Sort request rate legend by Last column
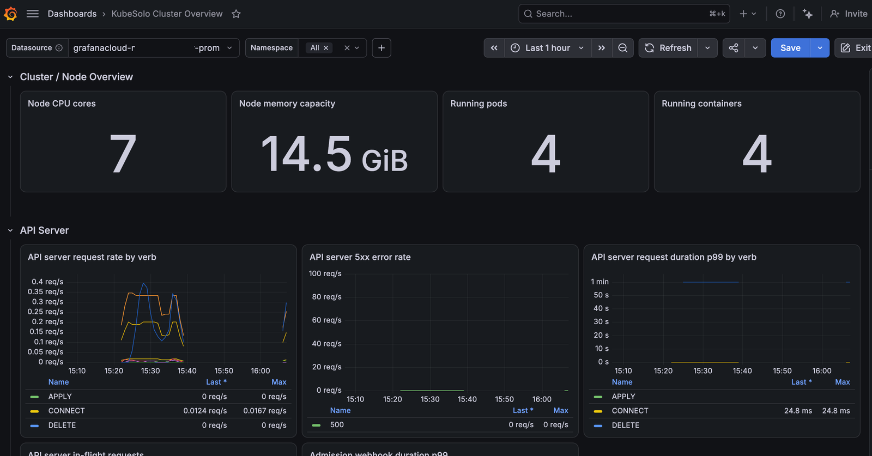Viewport: 872px width, 456px height. (216, 382)
